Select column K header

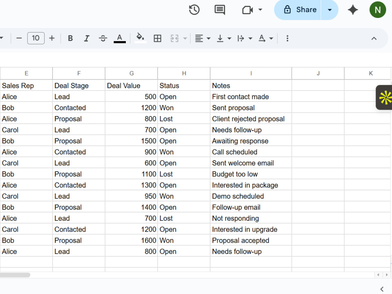click(x=368, y=73)
